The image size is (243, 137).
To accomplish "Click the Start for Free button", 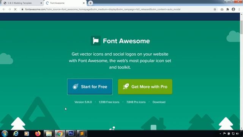I will (90, 87).
